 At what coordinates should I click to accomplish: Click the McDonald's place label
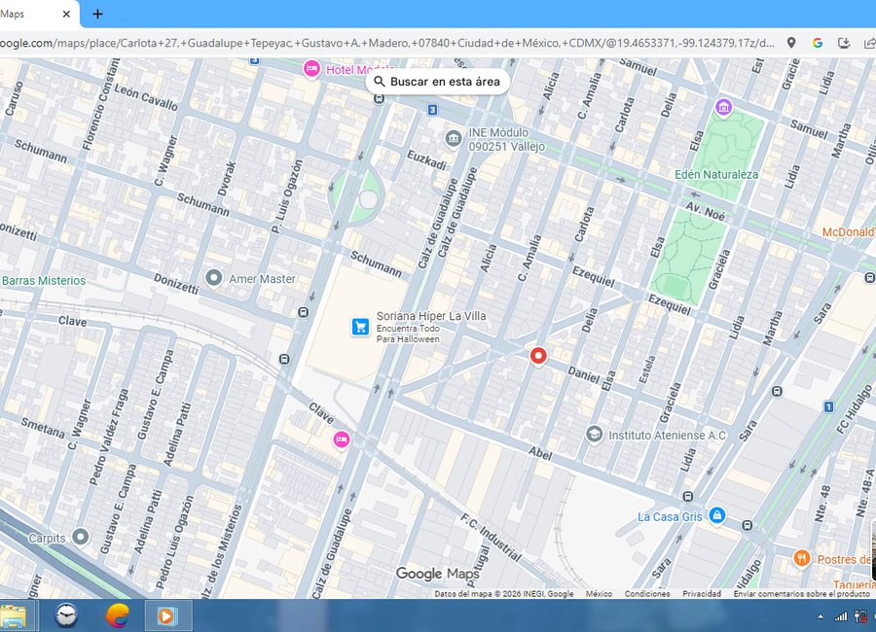pos(849,232)
